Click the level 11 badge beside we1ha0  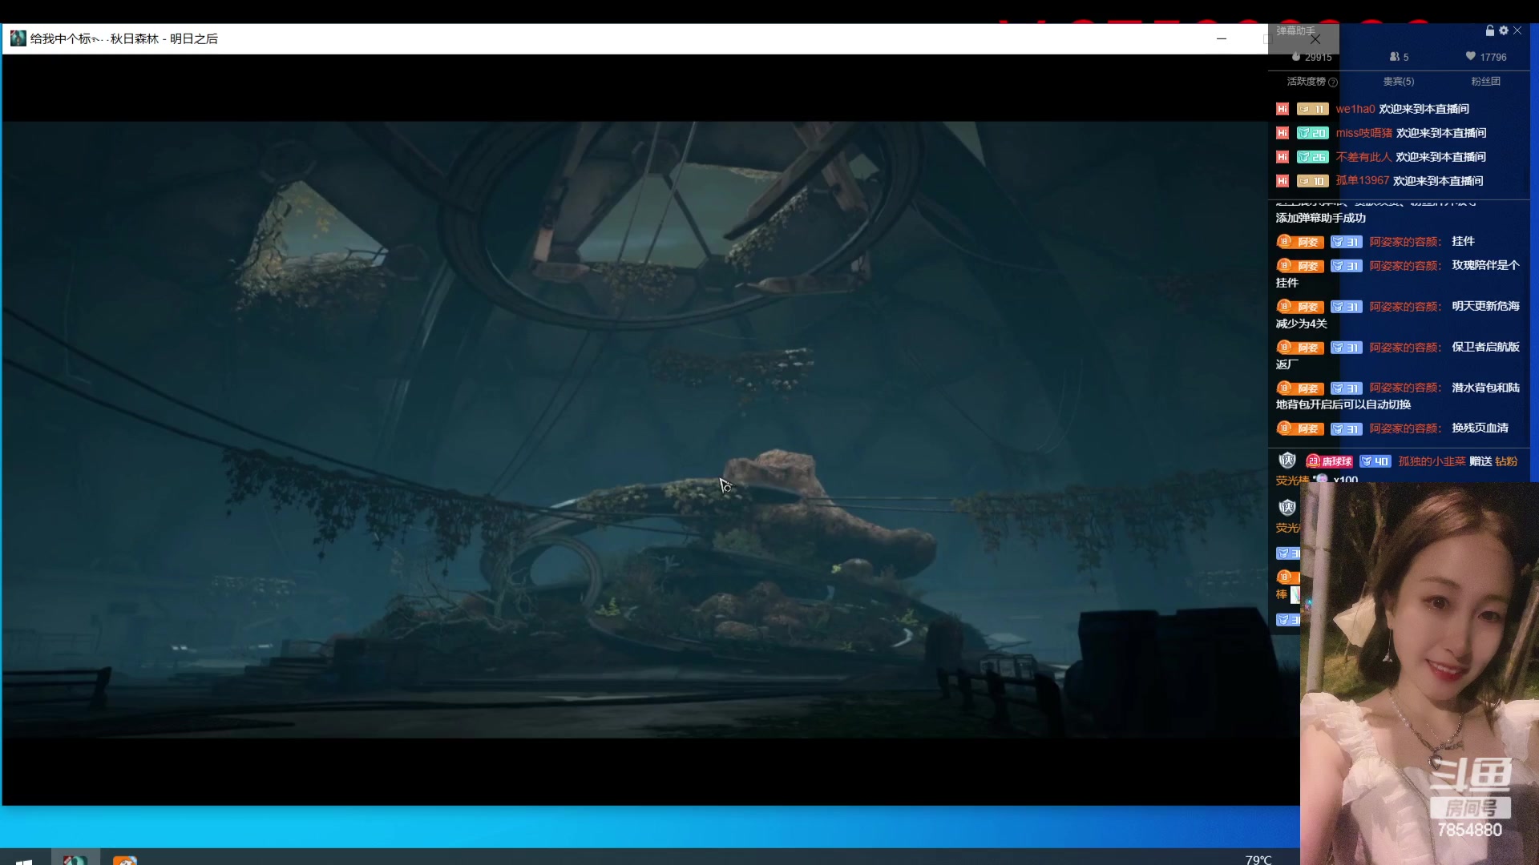coord(1313,109)
